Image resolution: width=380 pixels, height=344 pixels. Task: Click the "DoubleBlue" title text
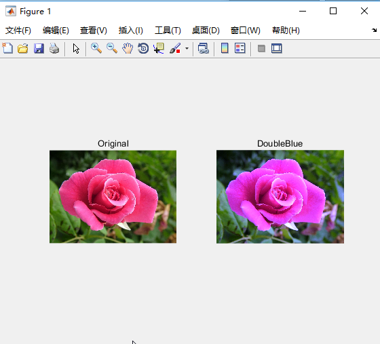[x=280, y=144]
